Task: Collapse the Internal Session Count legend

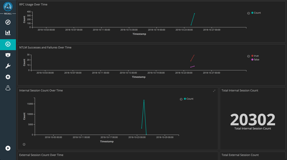Action: click(181, 99)
